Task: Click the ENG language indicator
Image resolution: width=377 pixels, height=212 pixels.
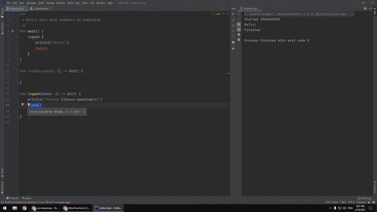Action: (x=350, y=208)
